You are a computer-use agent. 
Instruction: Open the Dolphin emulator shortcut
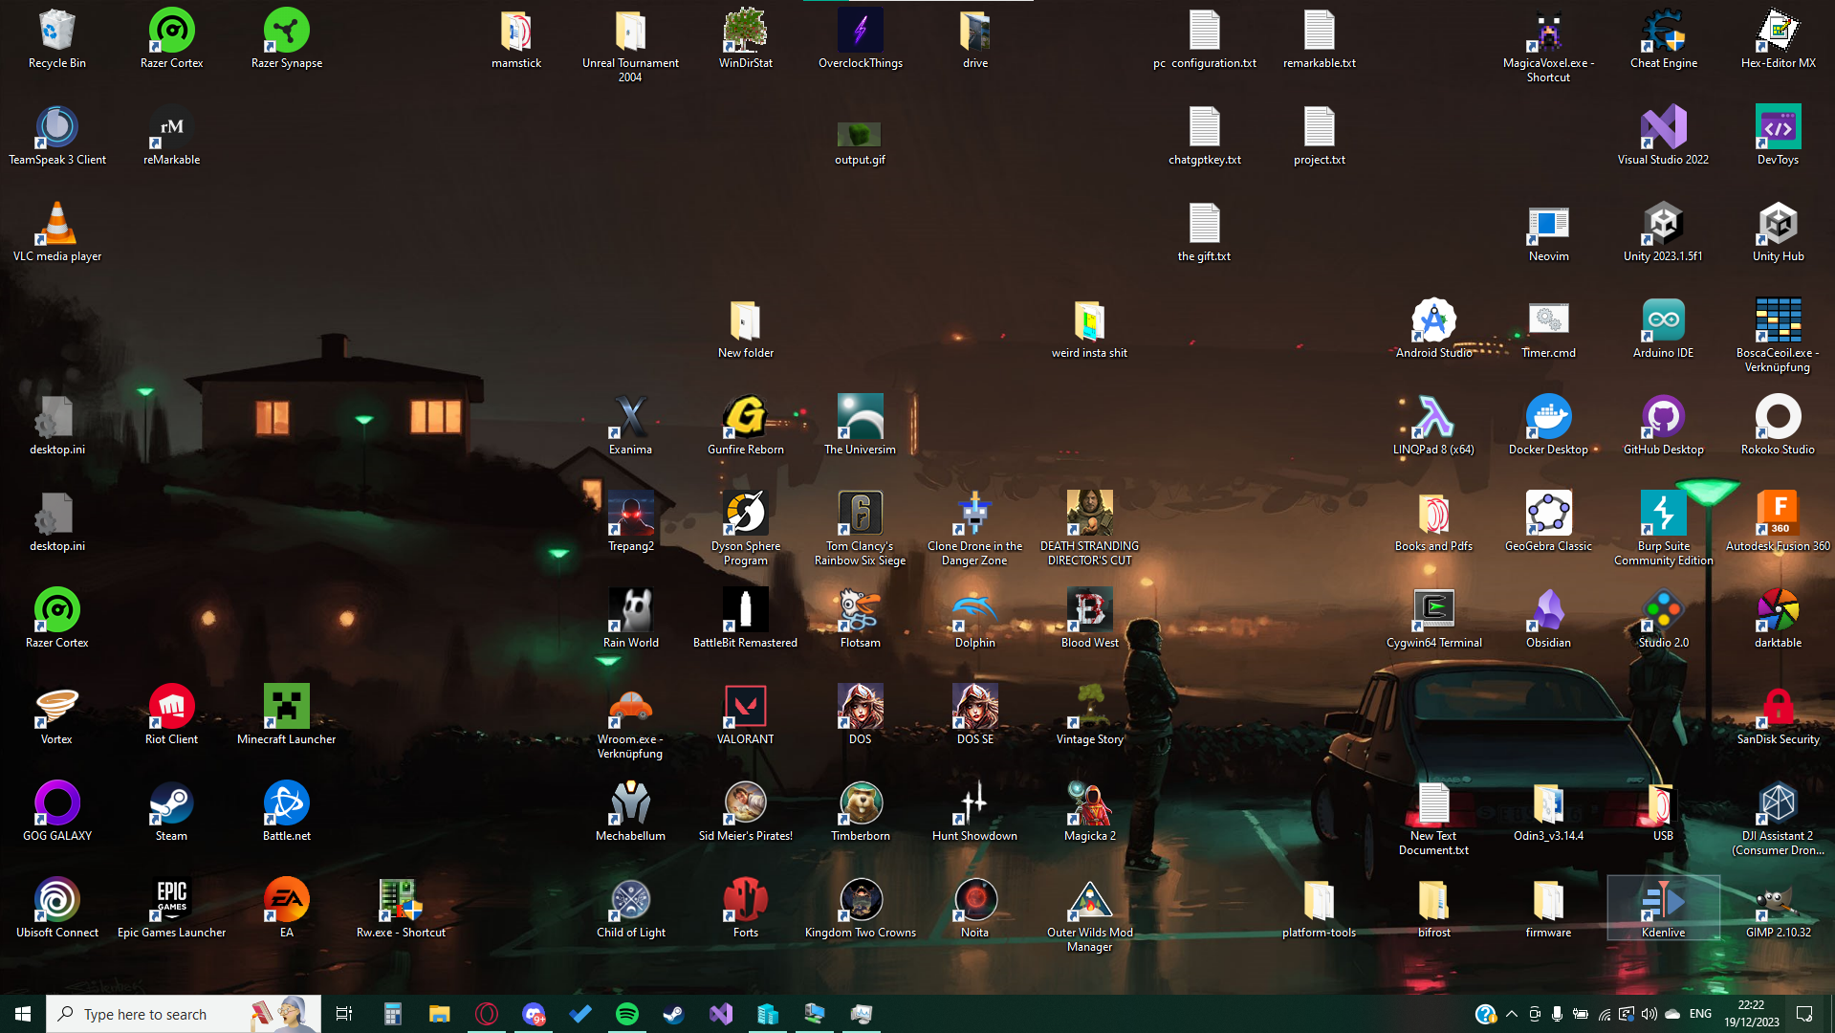pos(975,618)
